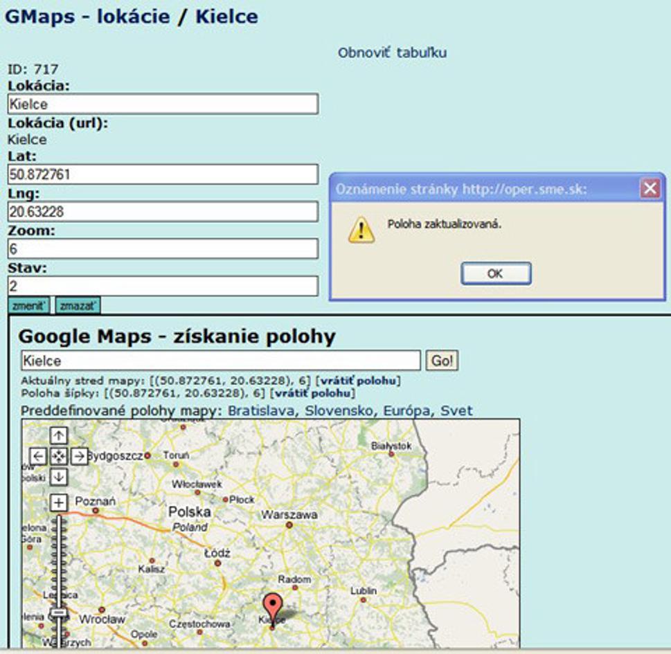
Task: Confirm the dialog with OK
Action: click(x=496, y=273)
